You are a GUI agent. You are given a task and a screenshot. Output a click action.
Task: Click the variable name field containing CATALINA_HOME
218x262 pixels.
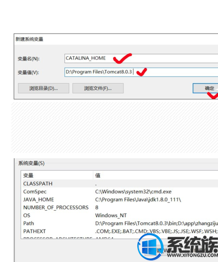141,58
